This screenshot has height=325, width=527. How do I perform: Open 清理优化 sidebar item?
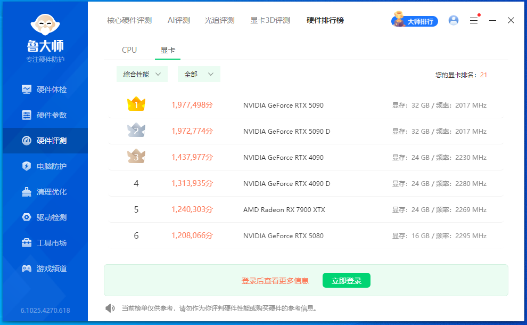(45, 192)
